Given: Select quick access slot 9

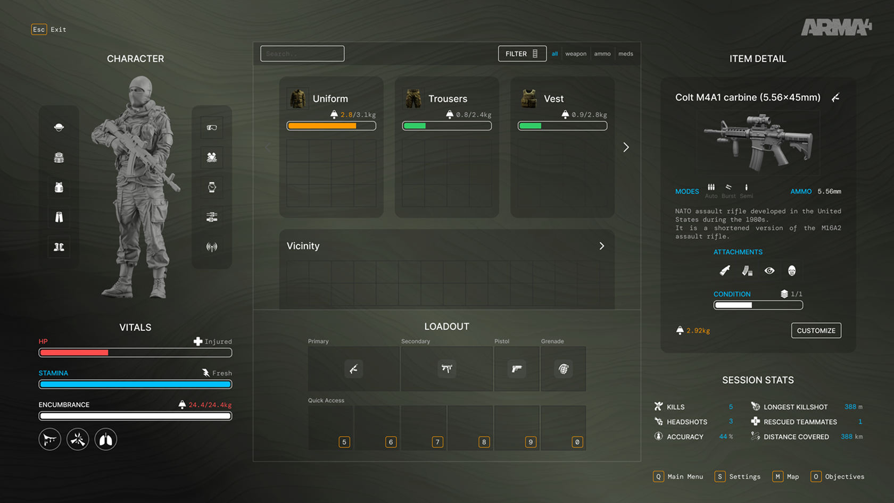Looking at the screenshot, I should (517, 428).
